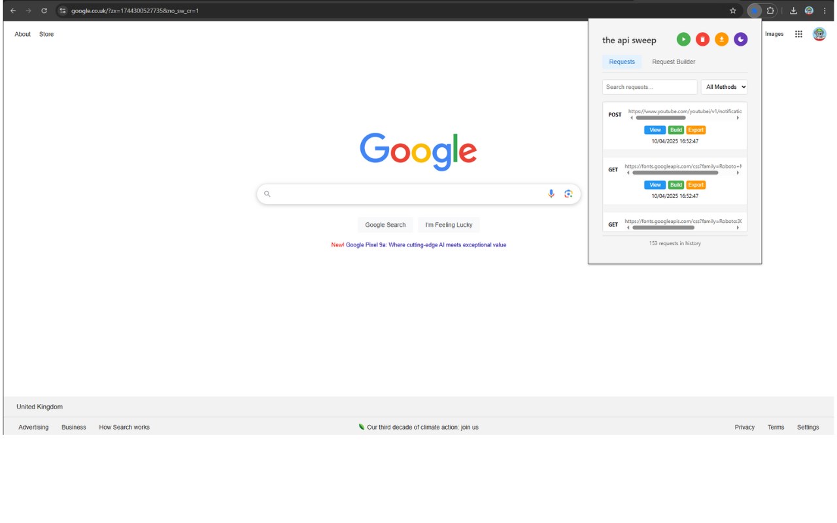Click the address bar URL
Viewport: 837px width, 523px height.
pos(135,10)
